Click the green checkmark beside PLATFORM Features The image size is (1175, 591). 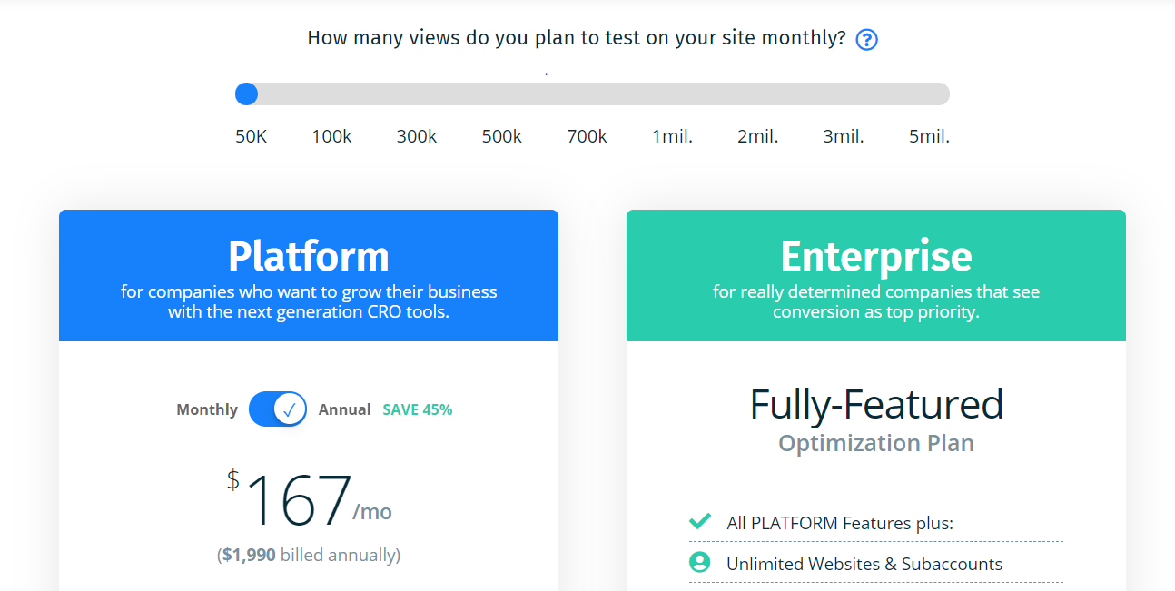click(x=698, y=521)
